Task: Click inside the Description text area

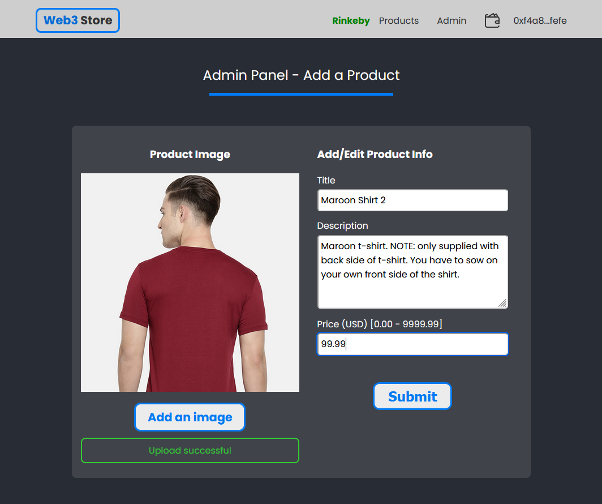Action: click(412, 272)
